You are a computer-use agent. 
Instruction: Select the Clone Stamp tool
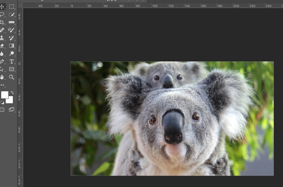[x=2, y=38]
